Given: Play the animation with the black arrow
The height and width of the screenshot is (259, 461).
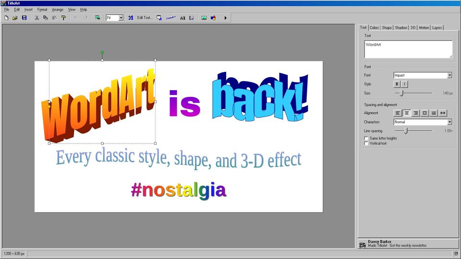Looking at the screenshot, I should (226, 18).
